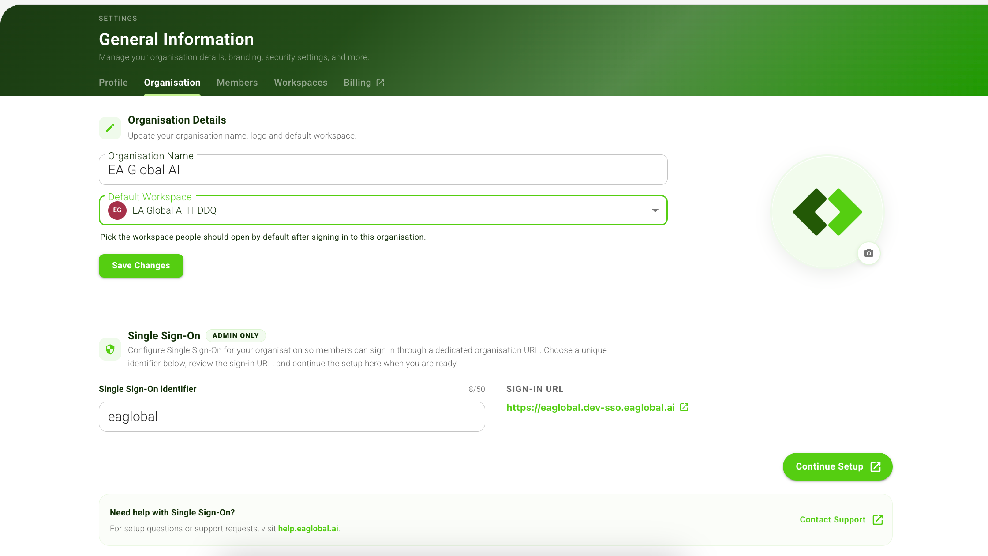Expand the Default Workspace dropdown arrow

655,210
